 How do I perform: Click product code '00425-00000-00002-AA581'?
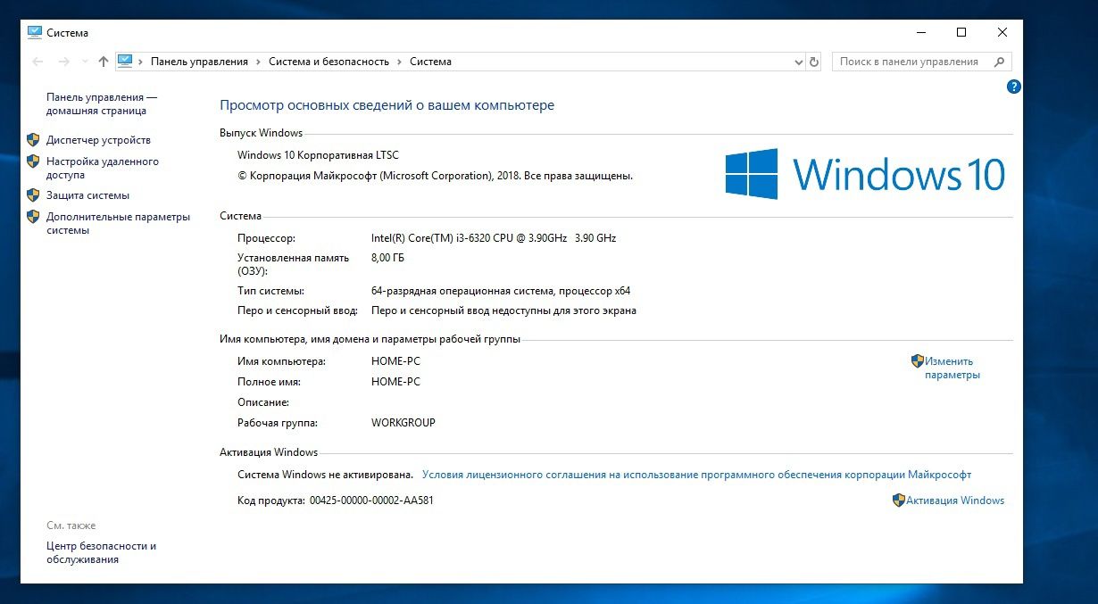coord(371,501)
